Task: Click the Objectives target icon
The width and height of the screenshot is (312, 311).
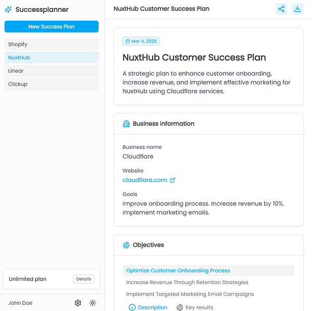Action: (x=126, y=245)
